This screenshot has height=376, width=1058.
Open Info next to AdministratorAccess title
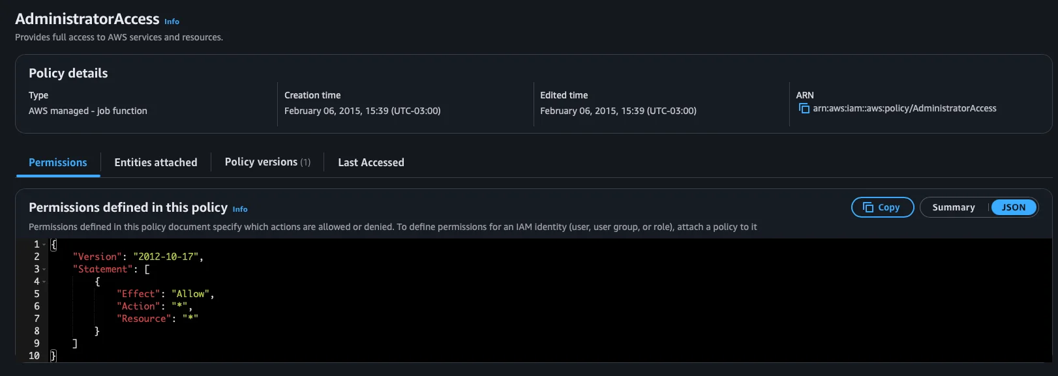tap(172, 22)
